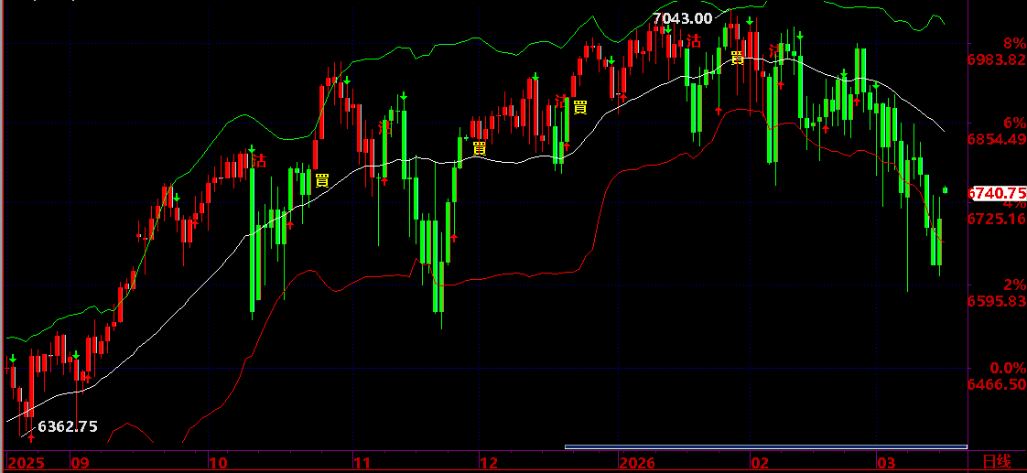Image resolution: width=1027 pixels, height=473 pixels.
Task: Select the 12 month marker on time axis
Action: 490,463
